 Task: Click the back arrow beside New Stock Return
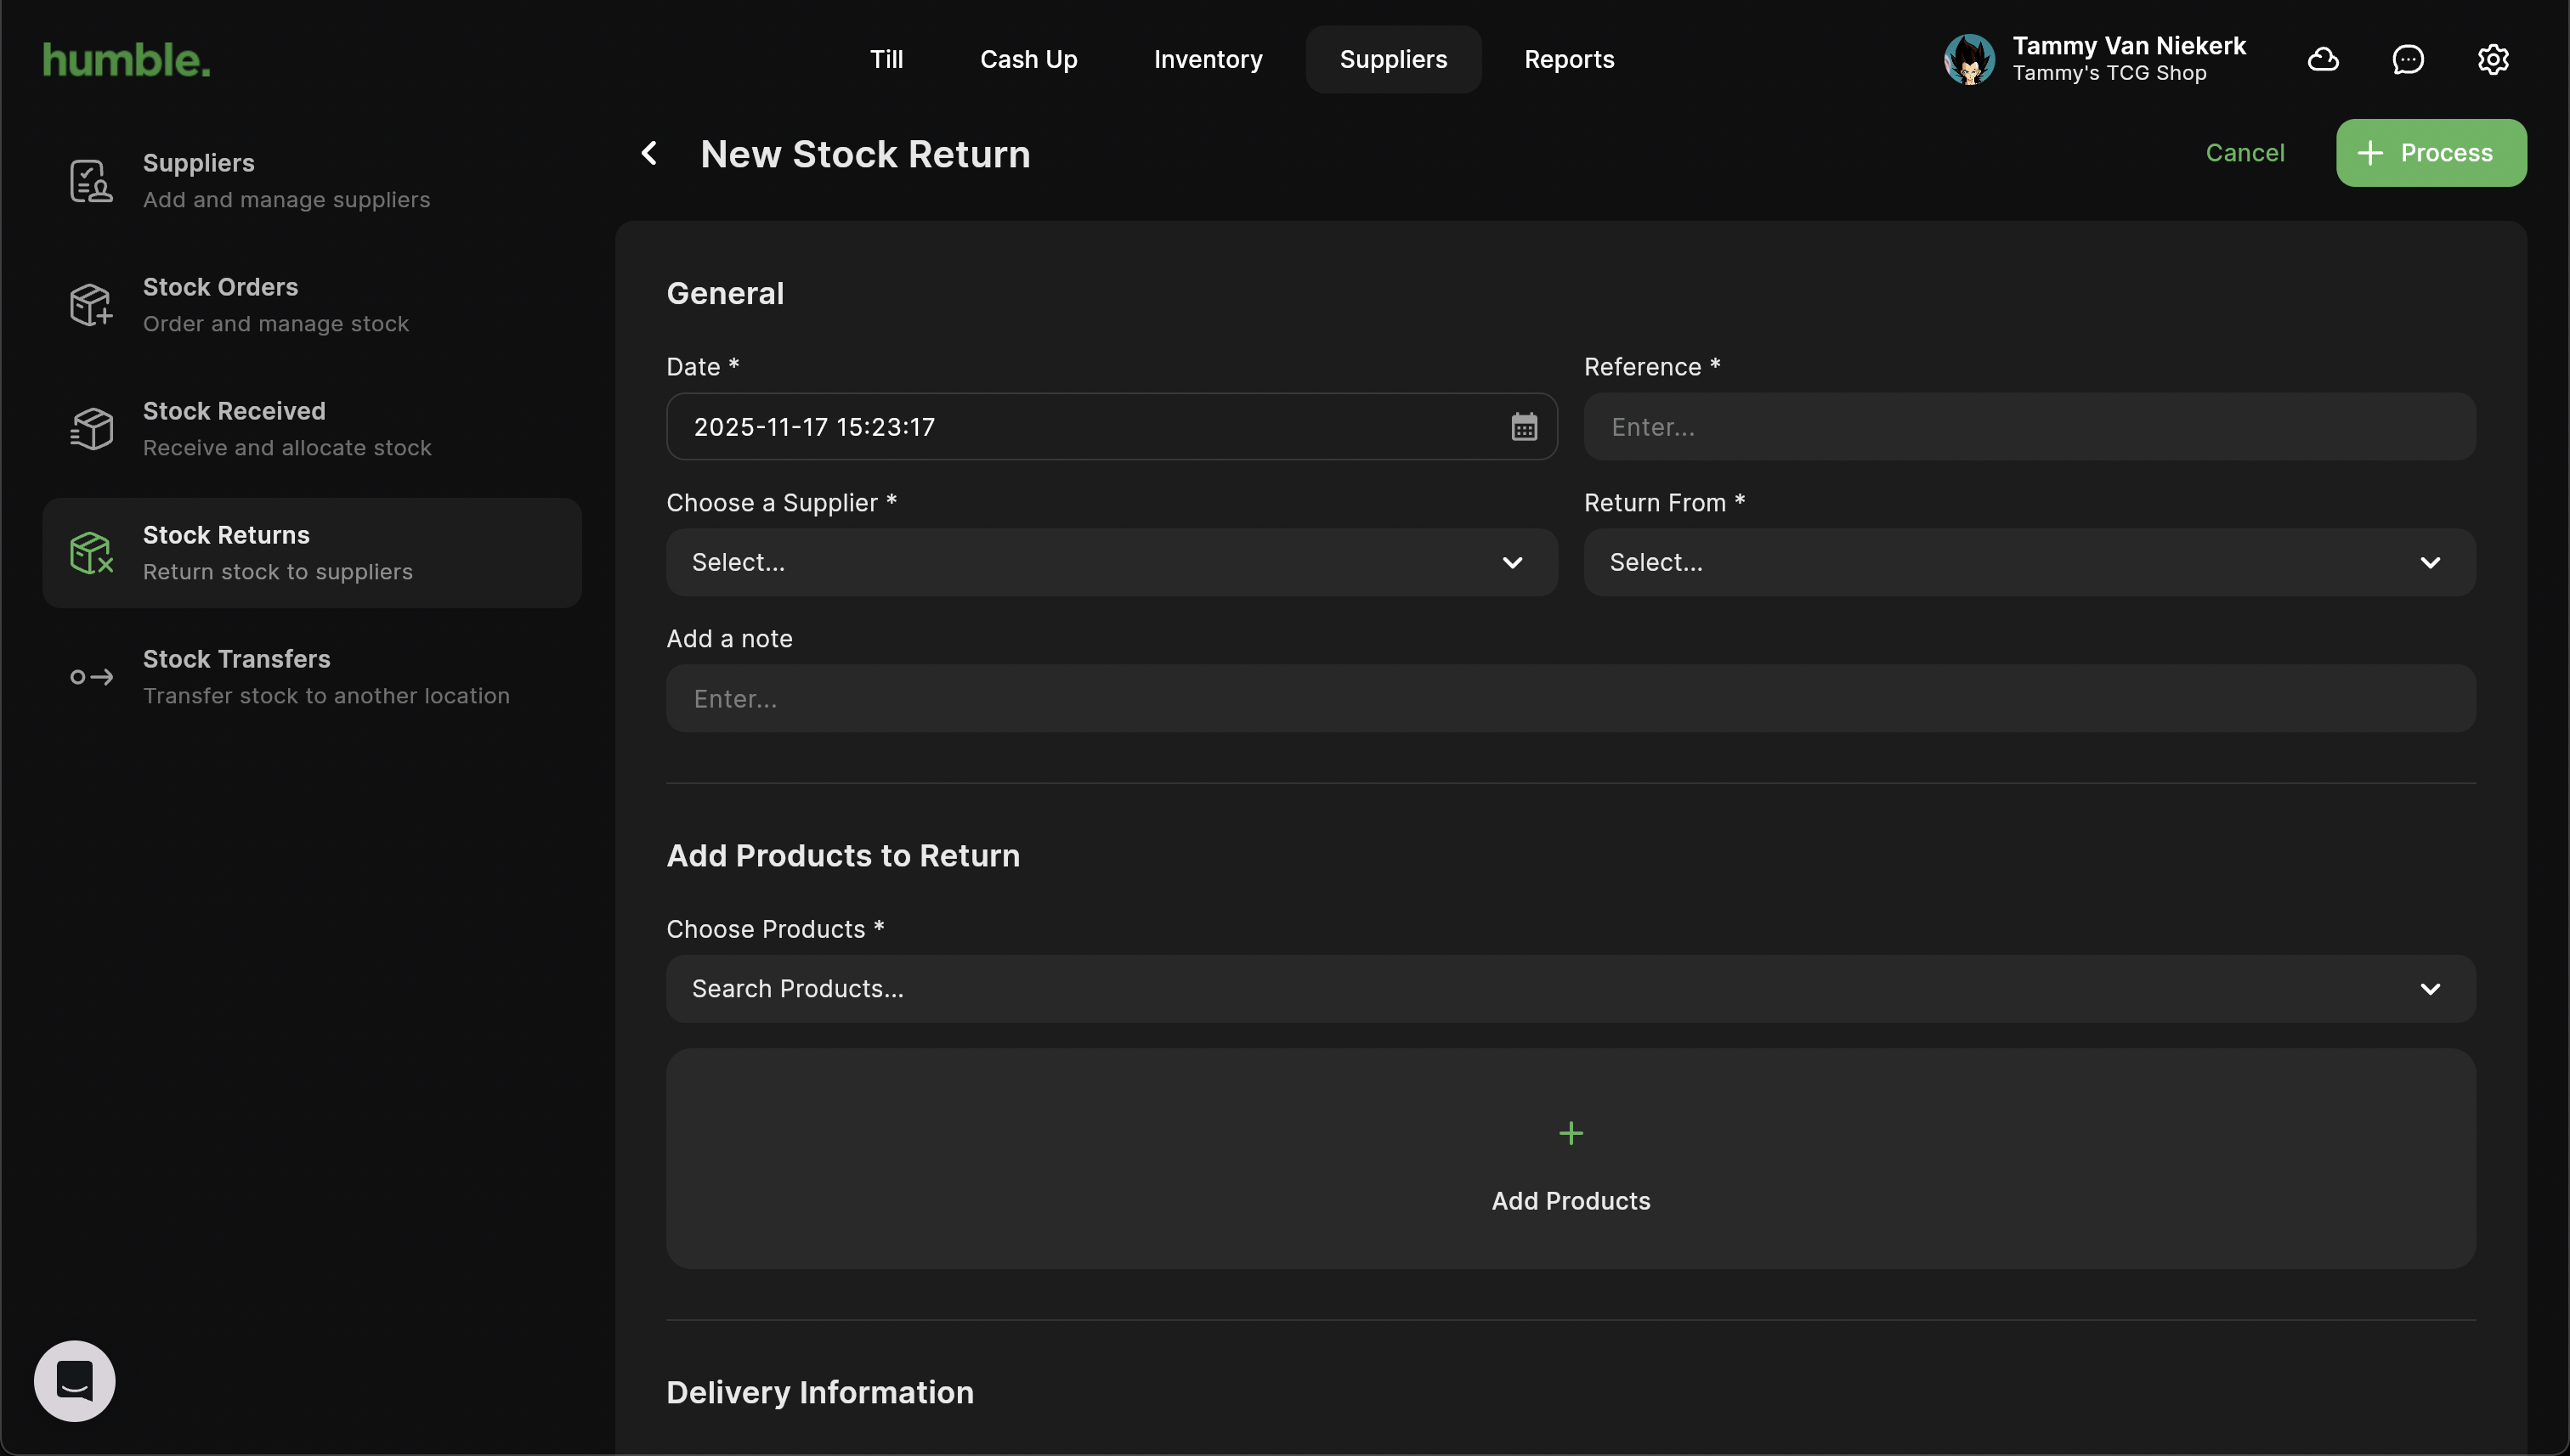pyautogui.click(x=649, y=153)
